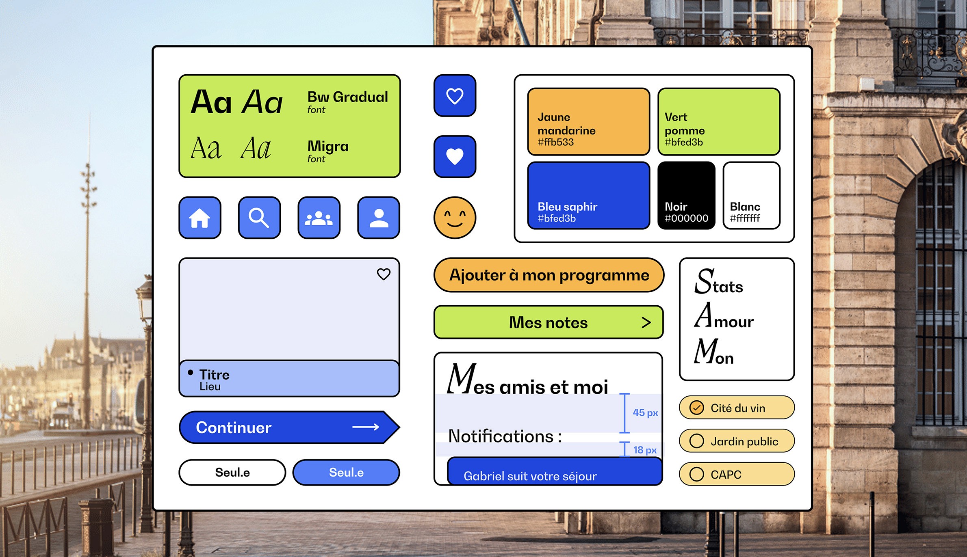Click the orange smiley face icon

455,218
